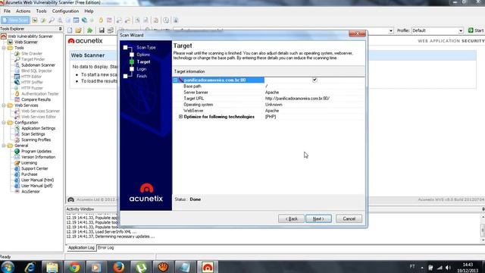Collapse the Configuration folder
Viewport: 485px width, 273px height.
point(4,123)
